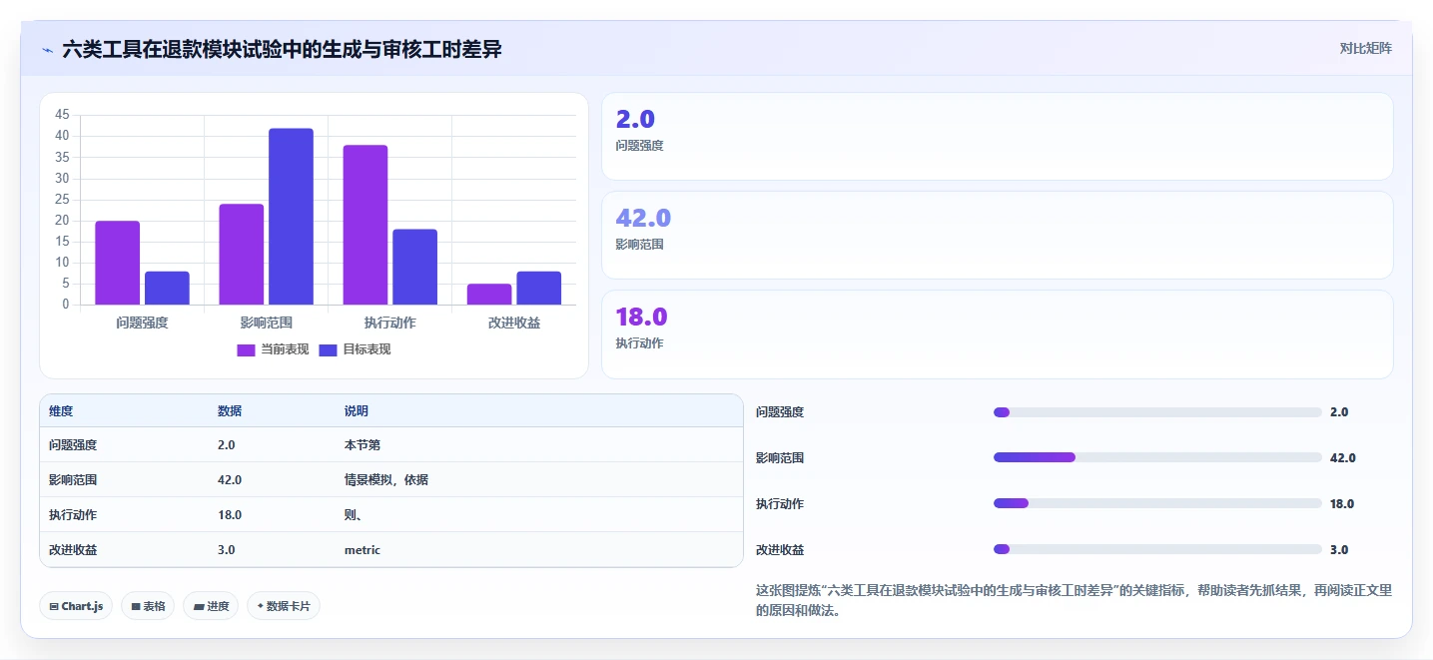Click the 对比矩阵 label in the header

click(x=1365, y=48)
